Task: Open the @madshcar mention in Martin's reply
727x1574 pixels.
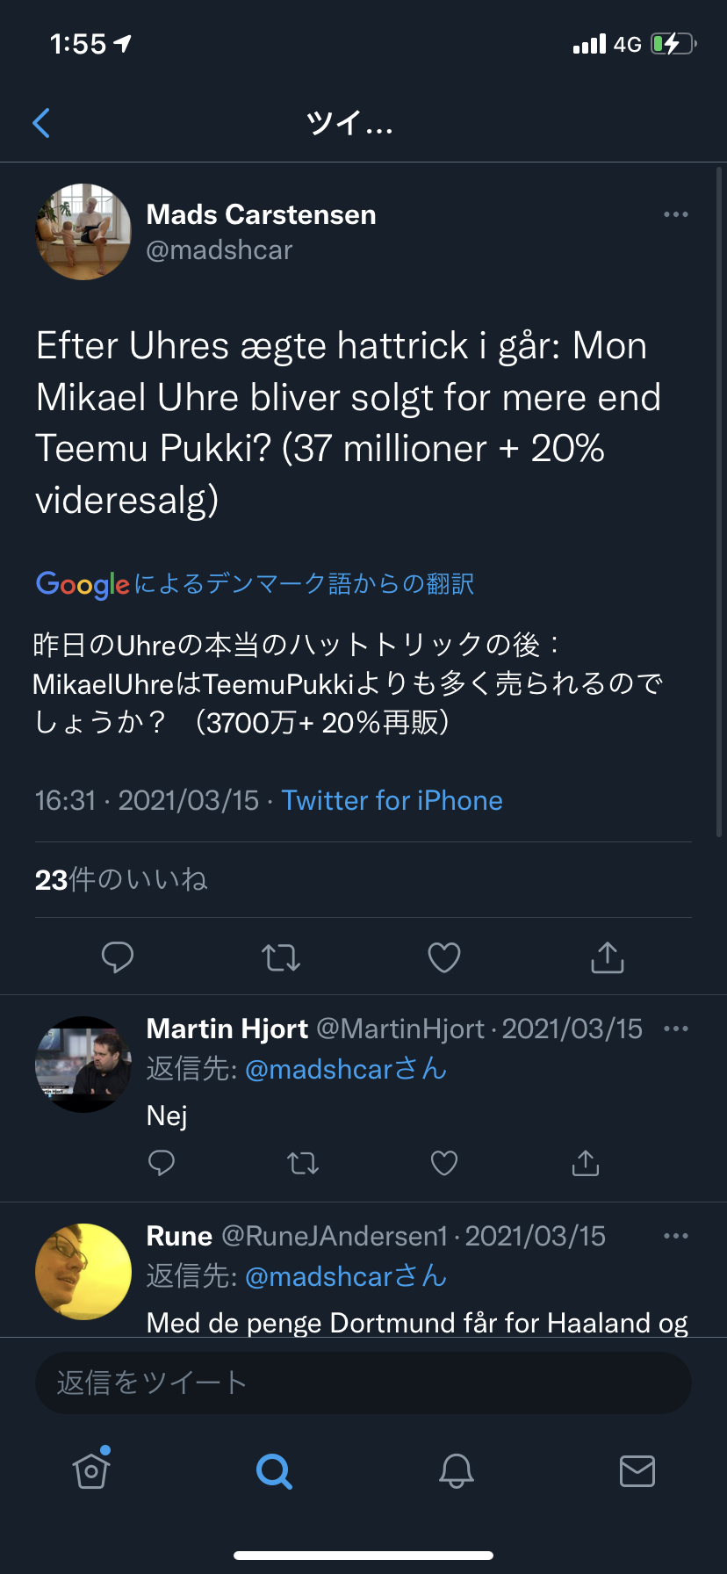Action: [318, 1069]
